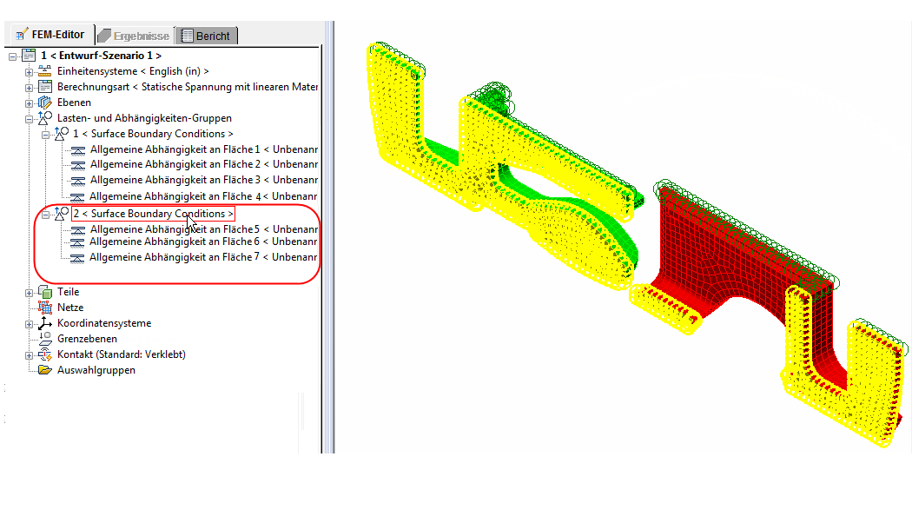This screenshot has height=523, width=912.
Task: Select the Auswahlgruppen tree row
Action: pyautogui.click(x=96, y=371)
